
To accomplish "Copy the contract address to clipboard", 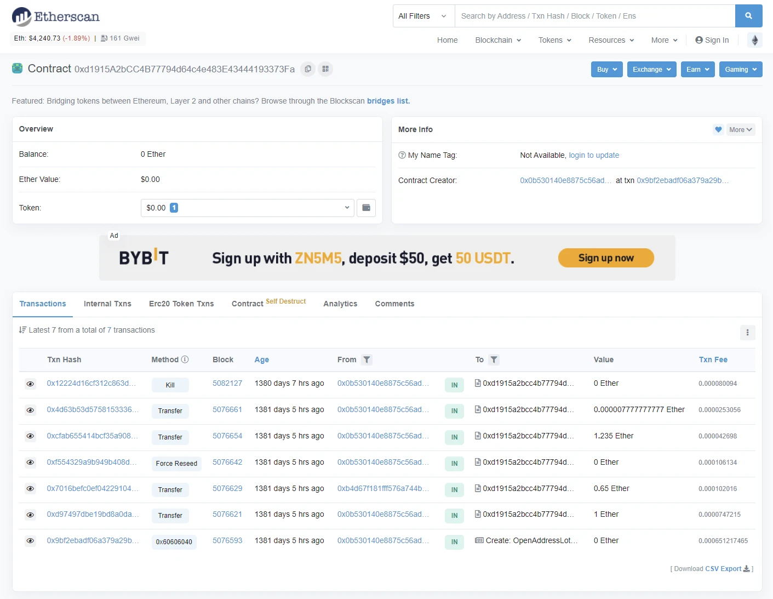I will click(308, 69).
